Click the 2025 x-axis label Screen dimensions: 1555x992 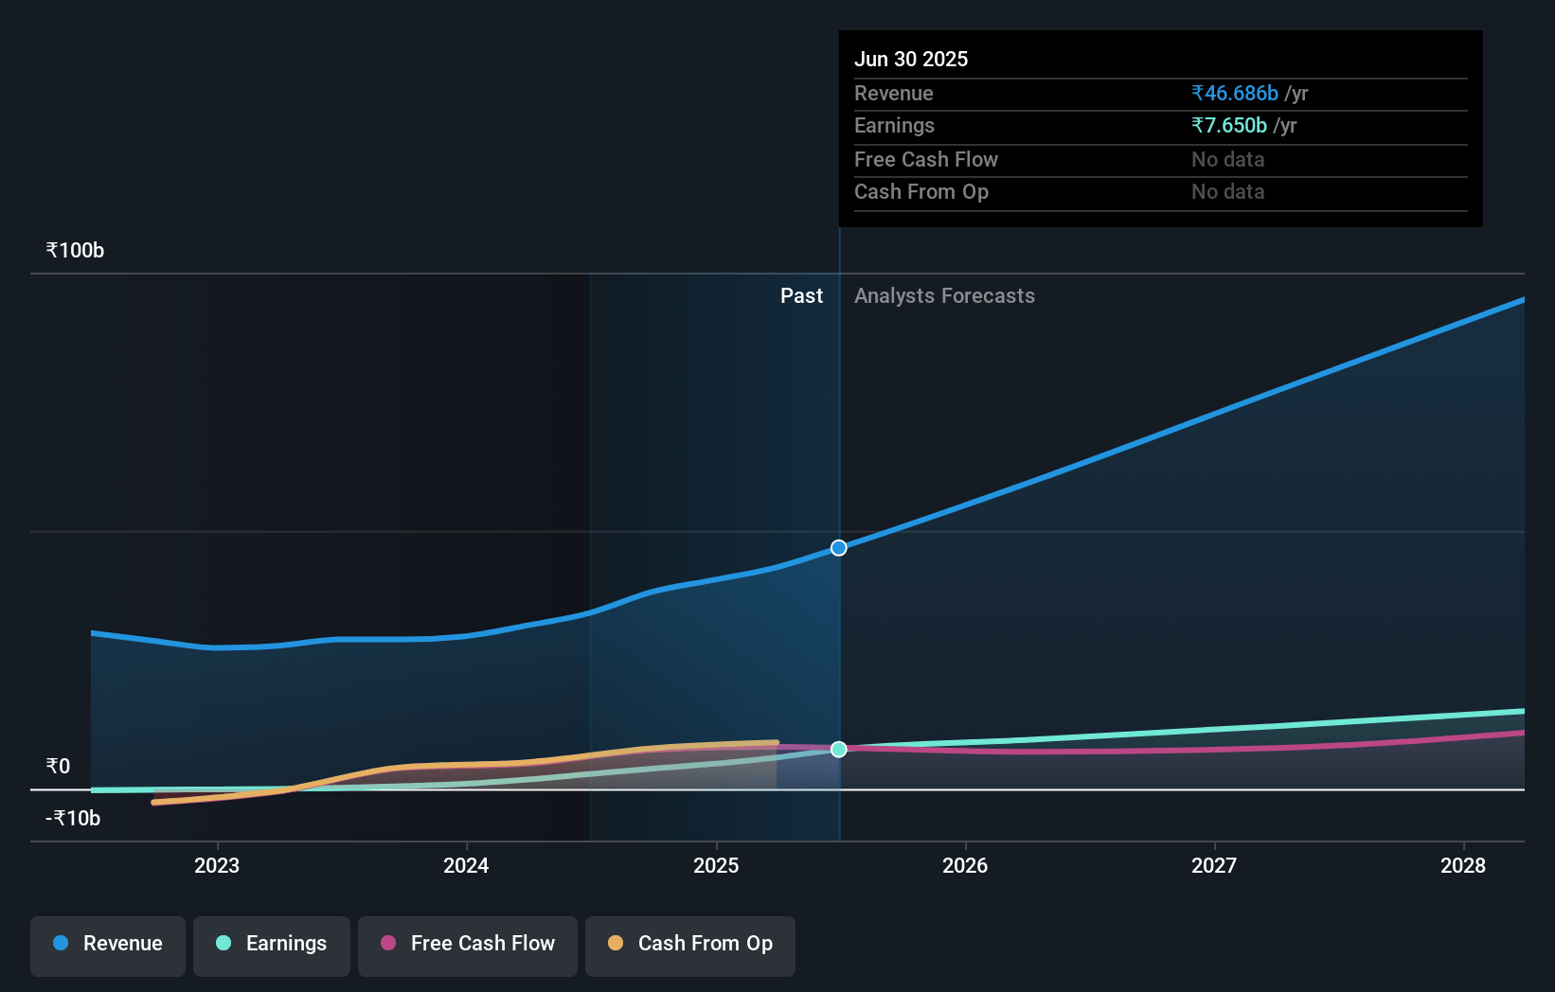tap(716, 865)
